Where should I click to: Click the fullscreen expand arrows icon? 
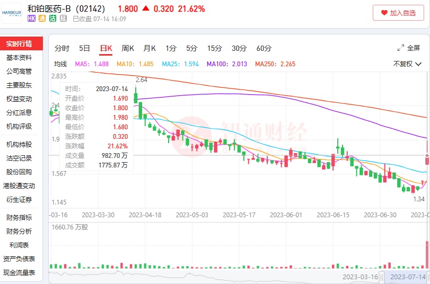401,48
